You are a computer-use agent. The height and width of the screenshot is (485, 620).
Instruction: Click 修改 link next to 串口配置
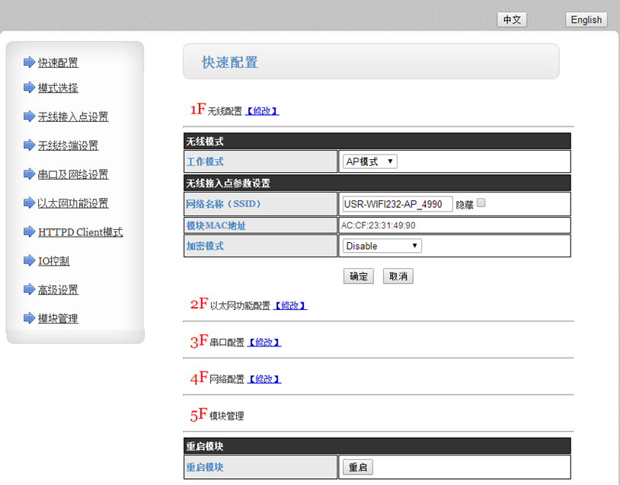point(264,343)
